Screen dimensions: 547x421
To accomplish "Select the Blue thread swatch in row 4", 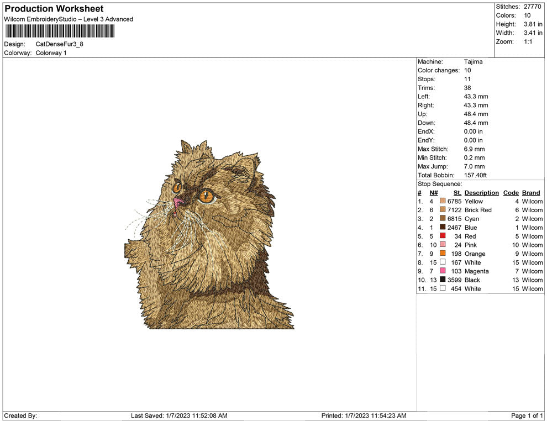I will pyautogui.click(x=442, y=228).
